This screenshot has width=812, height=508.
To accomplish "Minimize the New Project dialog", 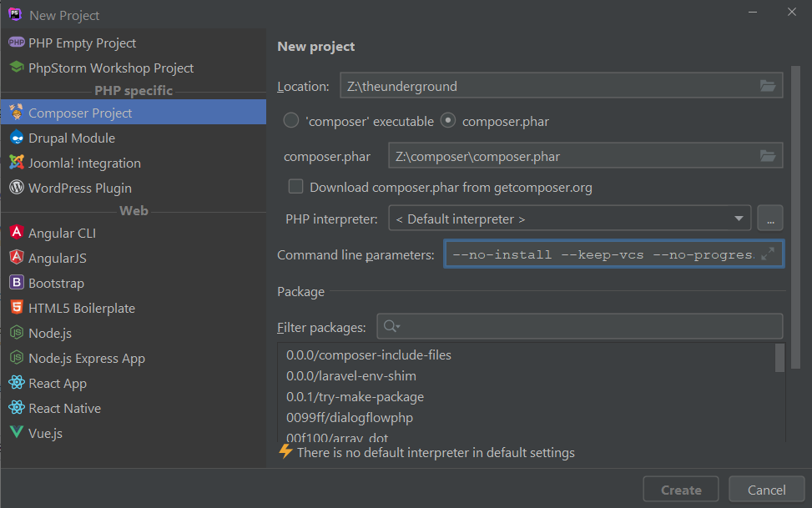I will tap(753, 12).
